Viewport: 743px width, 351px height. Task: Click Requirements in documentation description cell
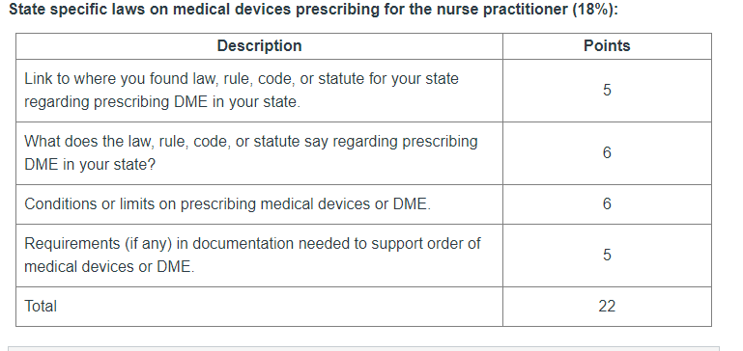[x=259, y=256]
